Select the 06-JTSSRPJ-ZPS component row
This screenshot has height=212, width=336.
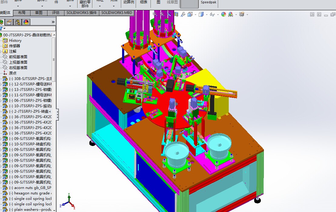tap(27, 101)
